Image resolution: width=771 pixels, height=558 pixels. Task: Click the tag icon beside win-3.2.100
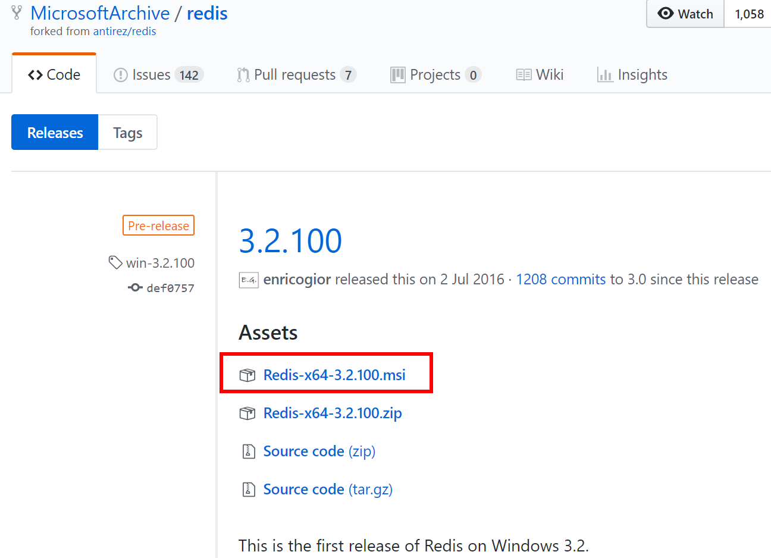pos(115,262)
